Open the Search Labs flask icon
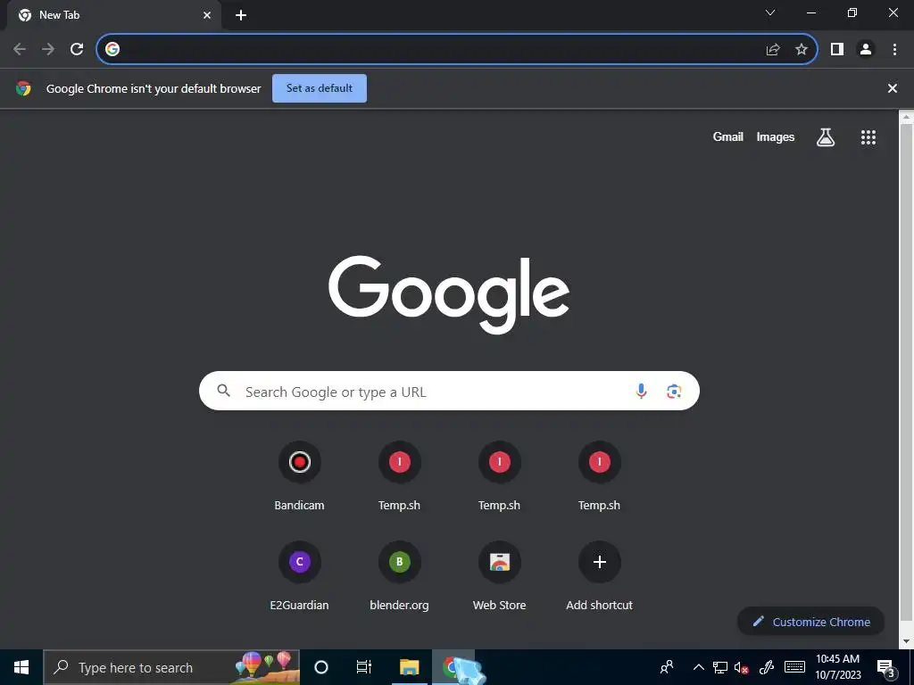The height and width of the screenshot is (685, 914). tap(826, 137)
